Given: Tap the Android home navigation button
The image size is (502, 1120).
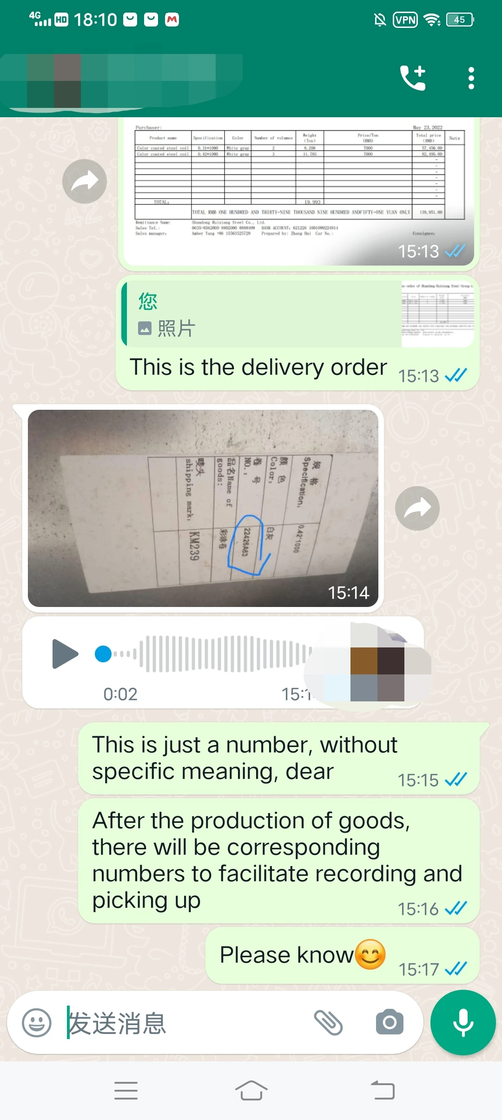Looking at the screenshot, I should (x=251, y=1091).
